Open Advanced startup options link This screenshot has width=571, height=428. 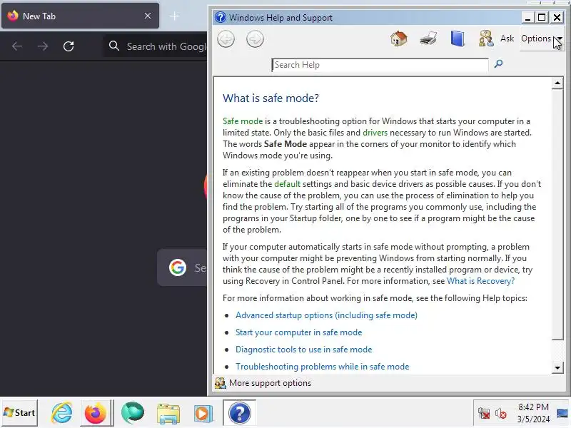tap(326, 315)
